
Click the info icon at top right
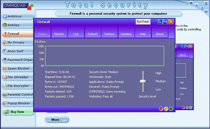pos(196,5)
